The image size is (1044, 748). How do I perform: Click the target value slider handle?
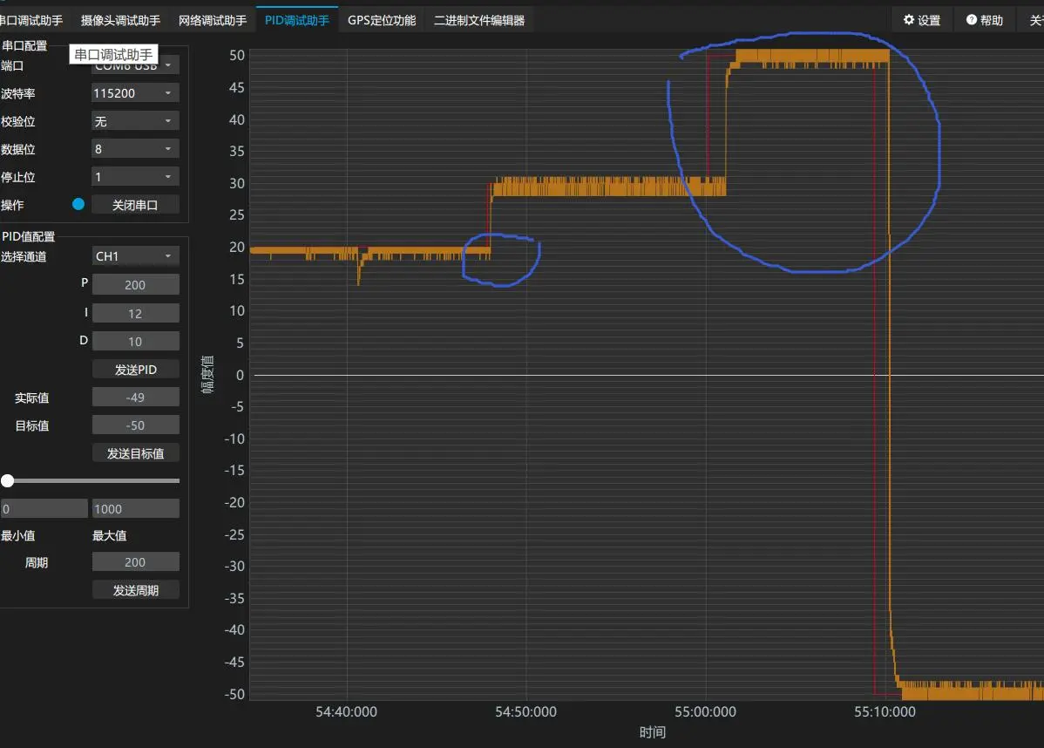click(x=8, y=480)
